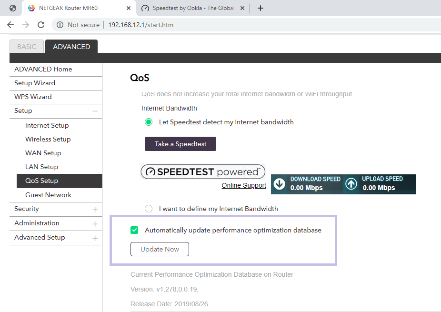The width and height of the screenshot is (441, 312).
Task: Collapse the Setup section
Action: (95, 111)
